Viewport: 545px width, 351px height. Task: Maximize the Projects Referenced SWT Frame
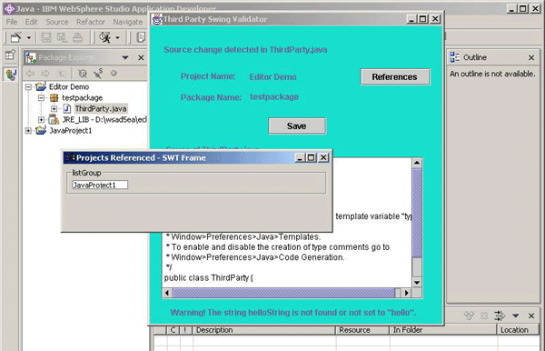(x=311, y=158)
